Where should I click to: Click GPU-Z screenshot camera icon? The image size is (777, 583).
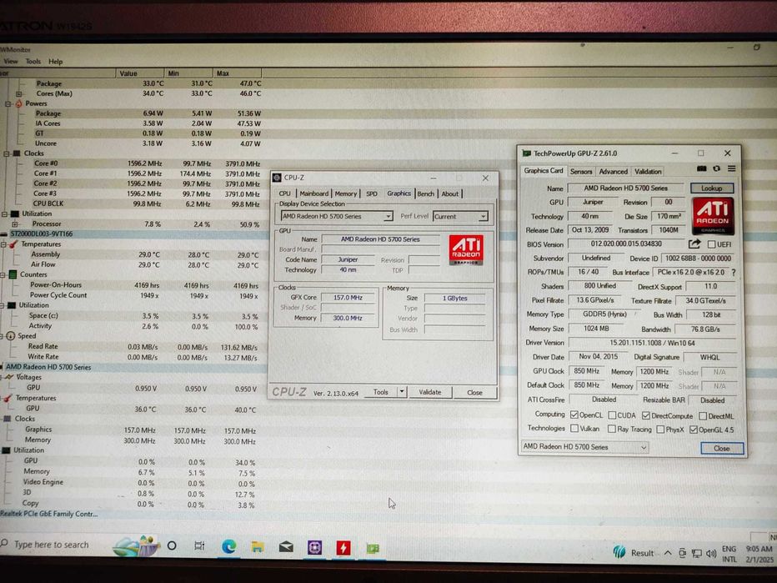pos(702,169)
